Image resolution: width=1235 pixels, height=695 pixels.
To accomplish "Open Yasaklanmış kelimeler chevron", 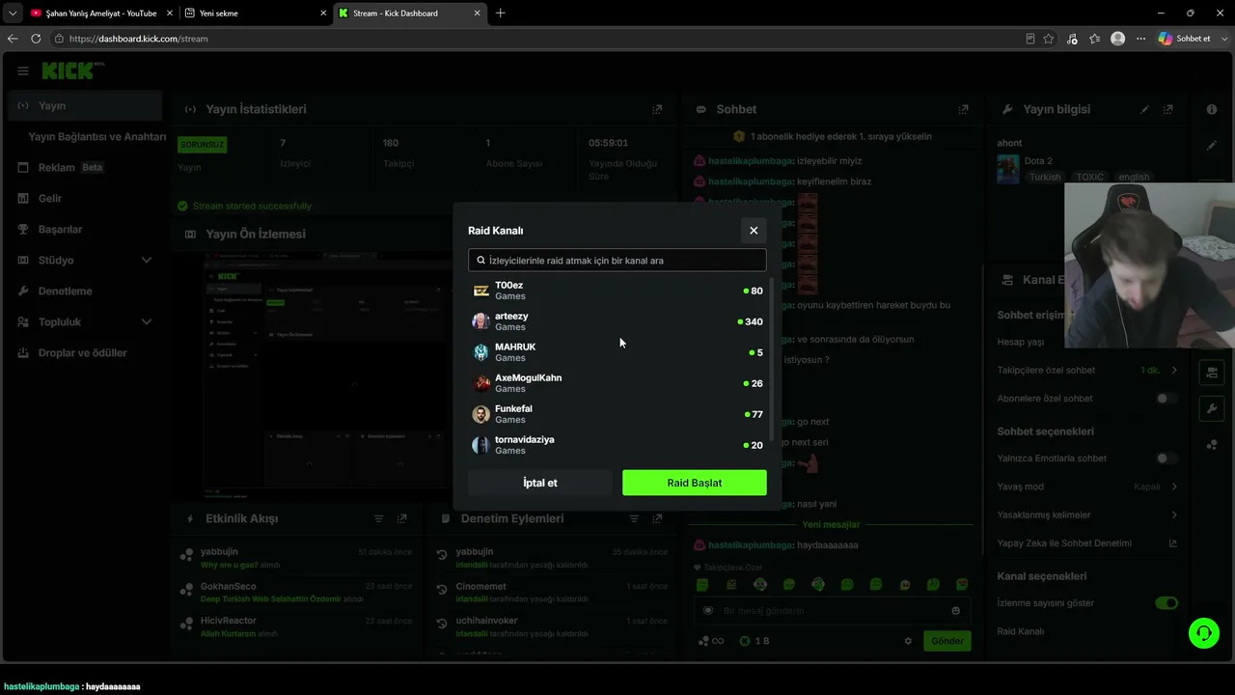I will 1174,515.
